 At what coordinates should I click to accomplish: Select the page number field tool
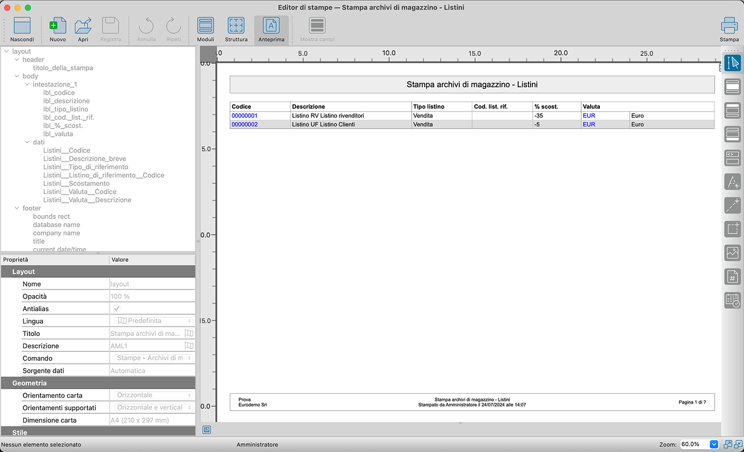point(733,277)
